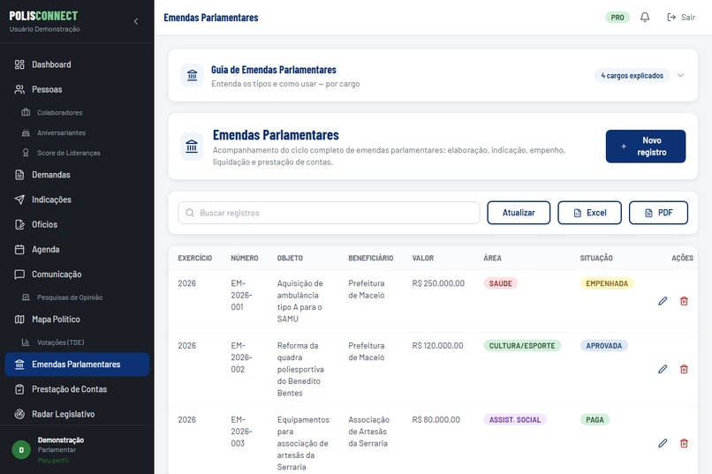Select Emendas Parlamentares in the sidebar

pos(77,365)
